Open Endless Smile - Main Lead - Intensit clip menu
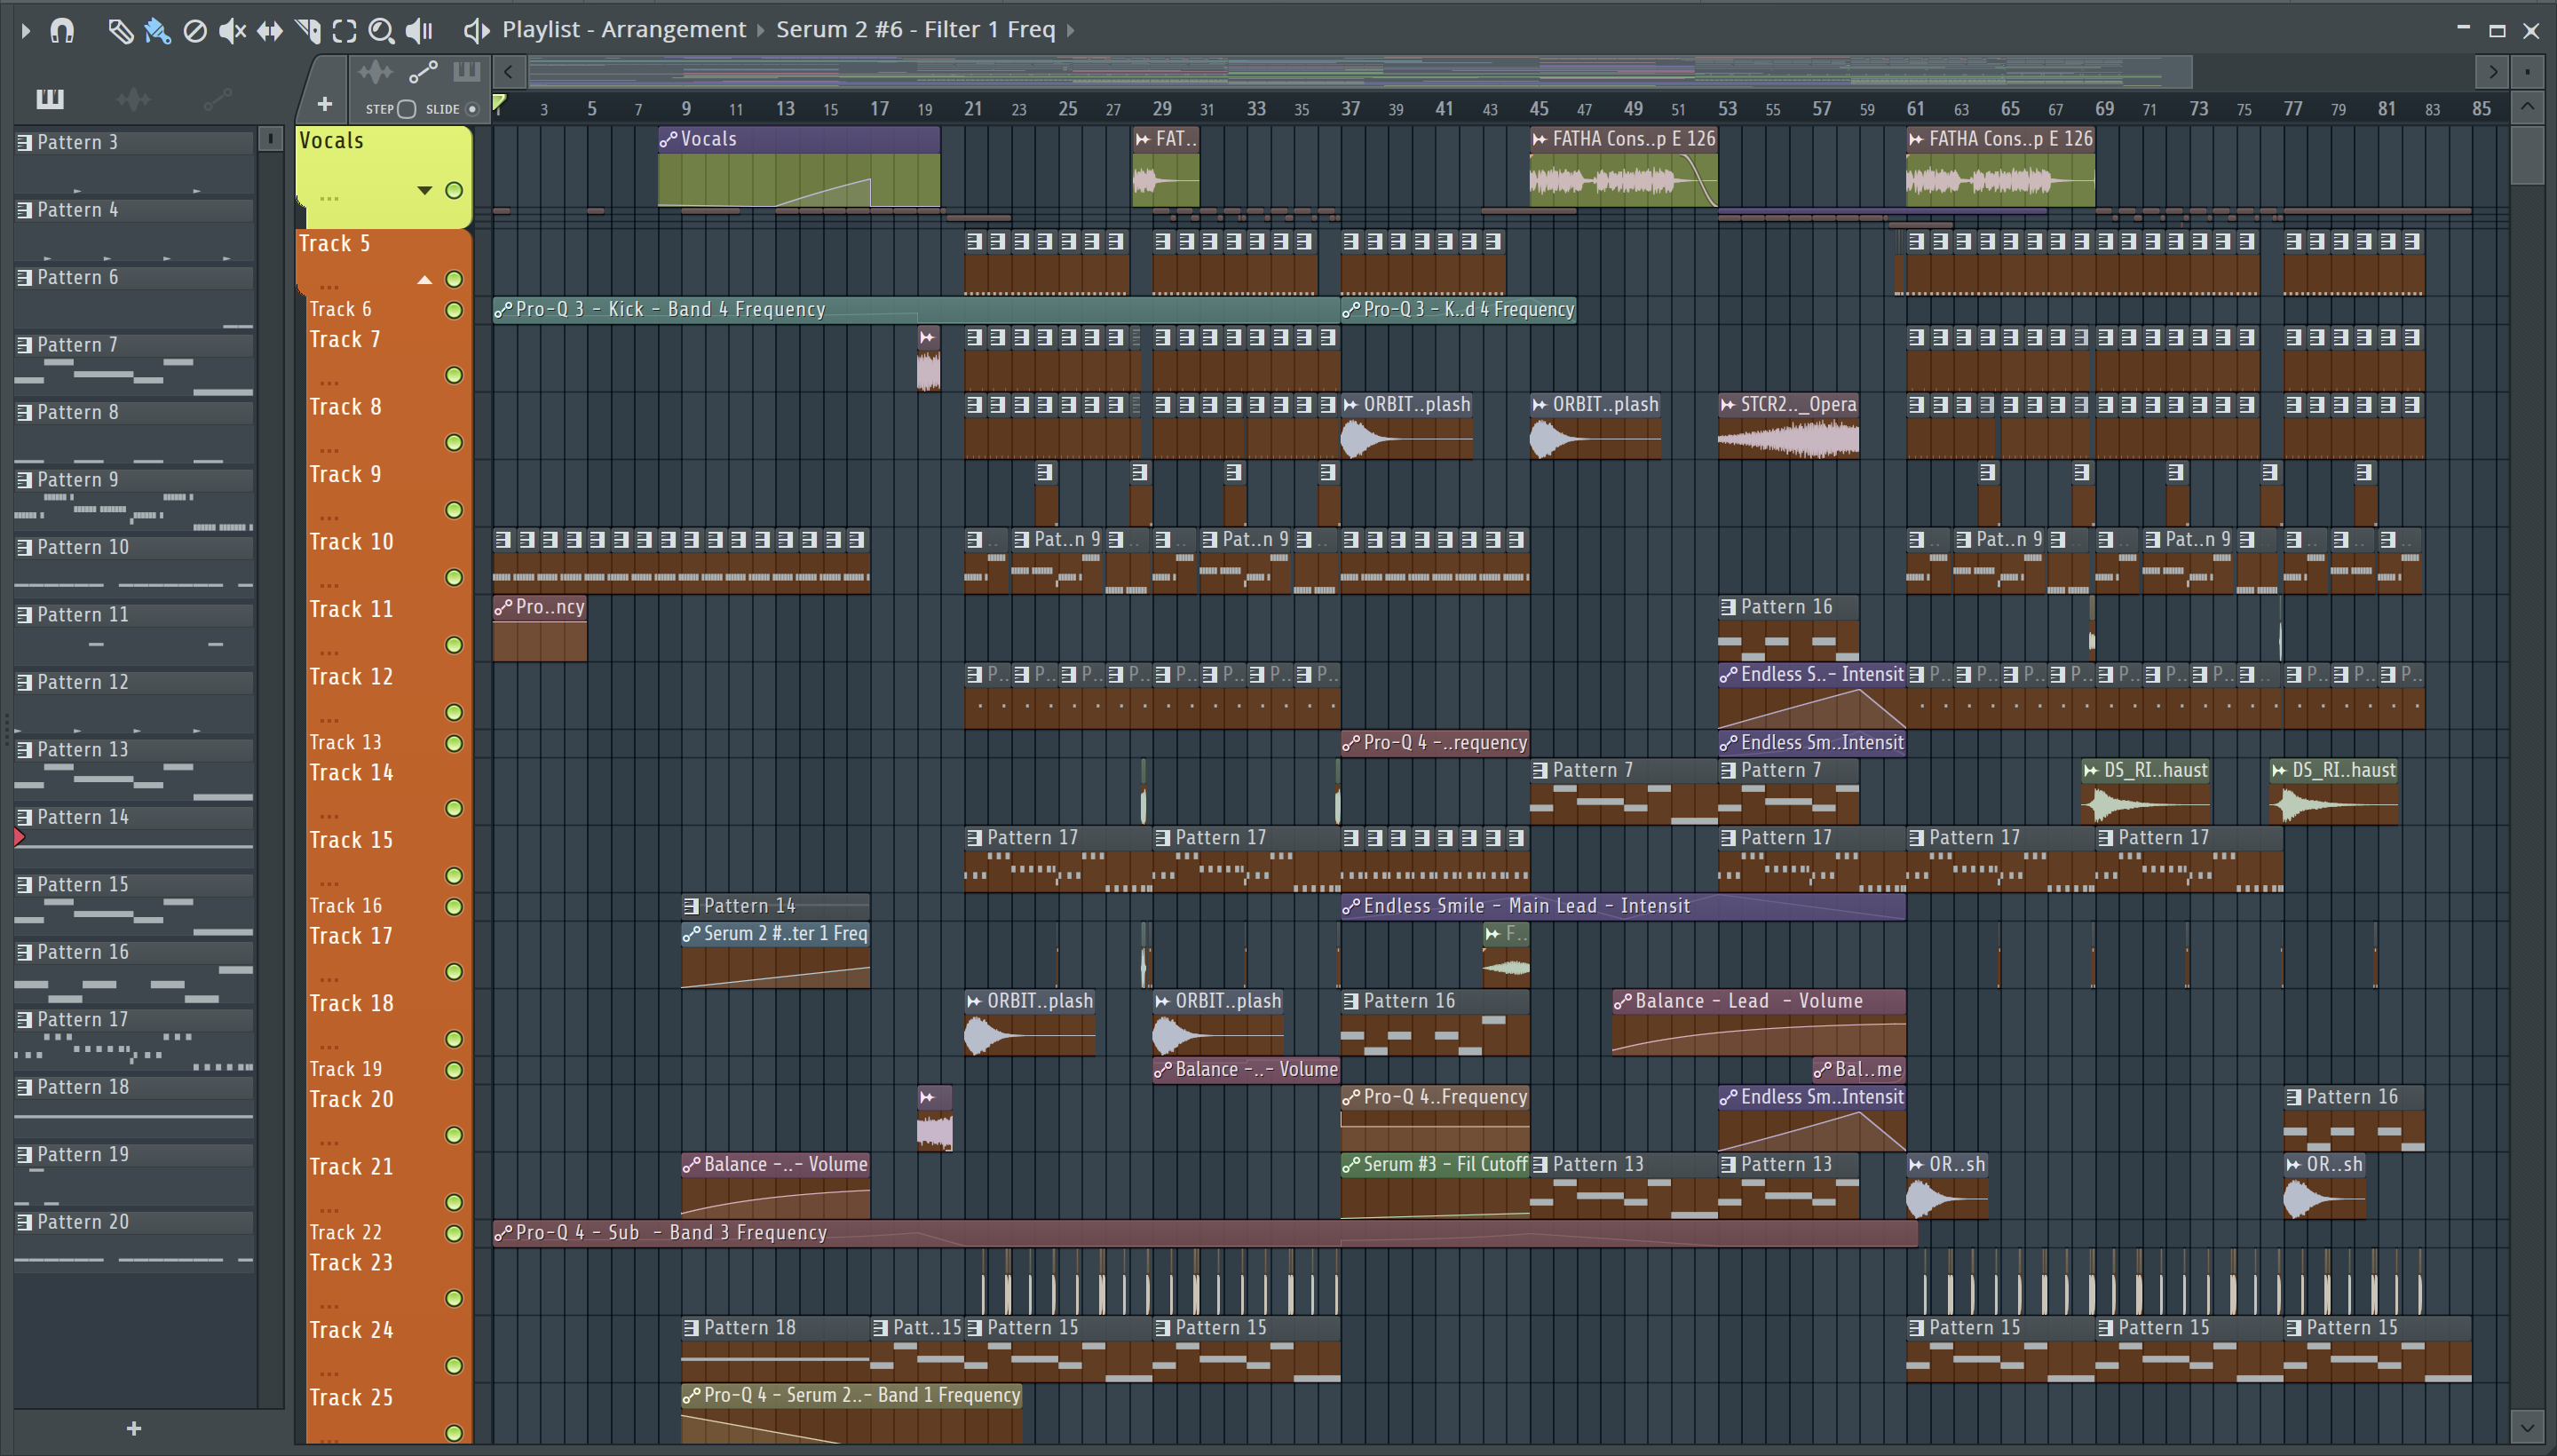2557x1456 pixels. coord(1352,906)
